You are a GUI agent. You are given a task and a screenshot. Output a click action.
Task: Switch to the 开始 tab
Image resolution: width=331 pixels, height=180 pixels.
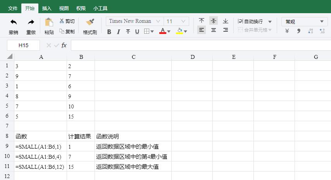click(30, 8)
